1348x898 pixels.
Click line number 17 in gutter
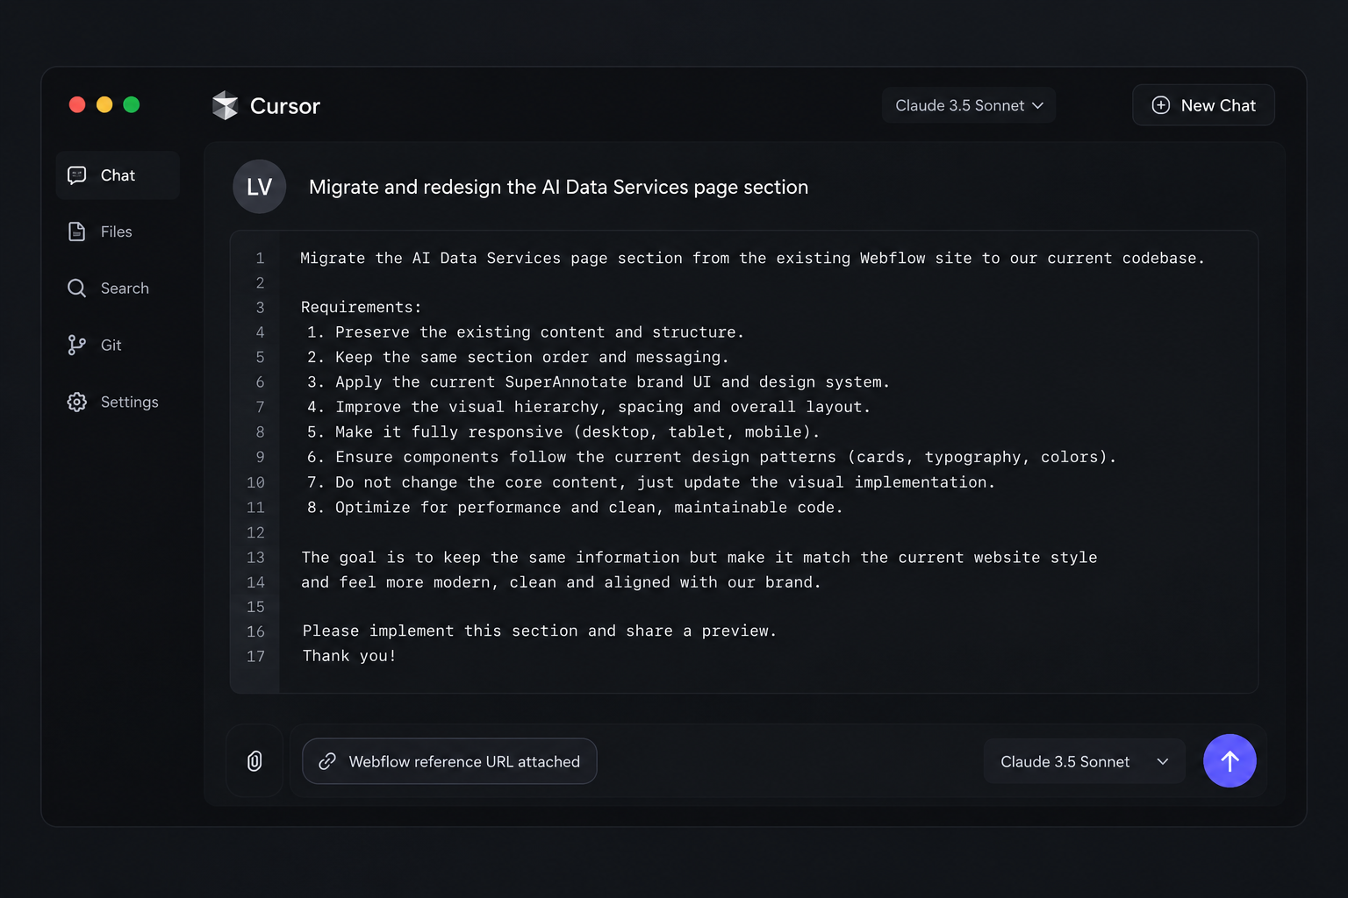255,656
